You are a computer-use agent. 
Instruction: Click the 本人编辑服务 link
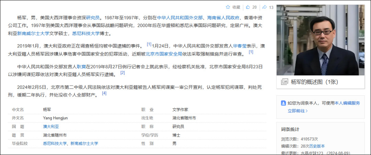point(347,103)
